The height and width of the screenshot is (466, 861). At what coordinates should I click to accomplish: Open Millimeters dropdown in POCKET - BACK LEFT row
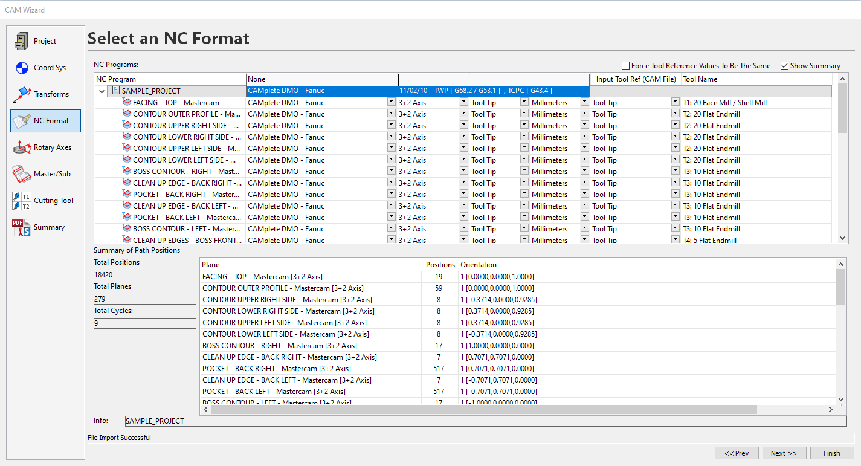tap(584, 217)
